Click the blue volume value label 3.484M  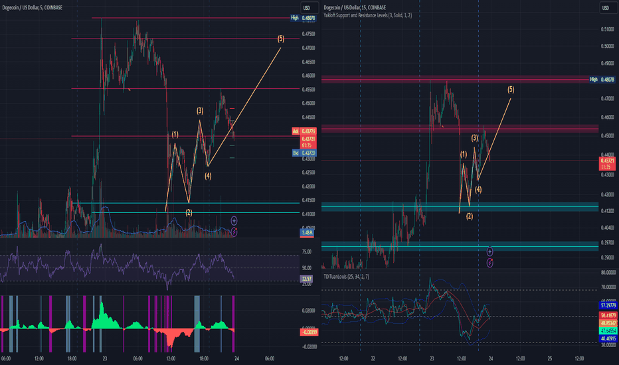pos(307,232)
